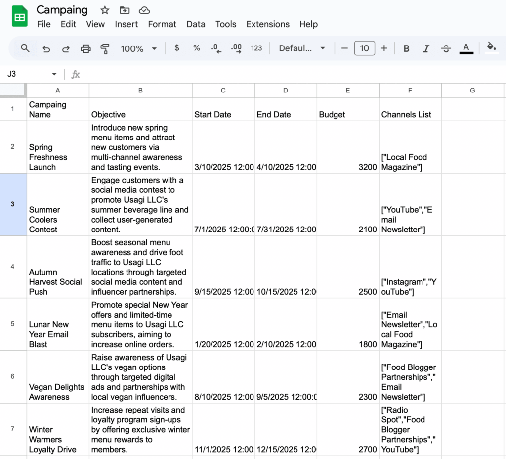Format as currency with dollar button
The image size is (506, 459).
(x=177, y=48)
